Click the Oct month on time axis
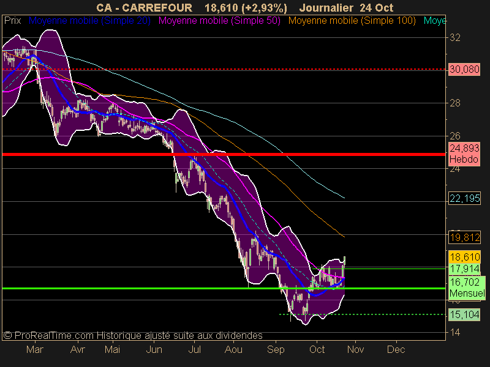Viewport: 490px width, 367px height. (x=317, y=349)
